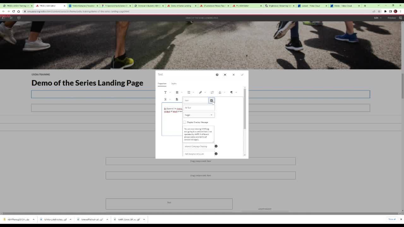
Task: Expand options for AARP_Cover_GIF download
Action: 144,219
